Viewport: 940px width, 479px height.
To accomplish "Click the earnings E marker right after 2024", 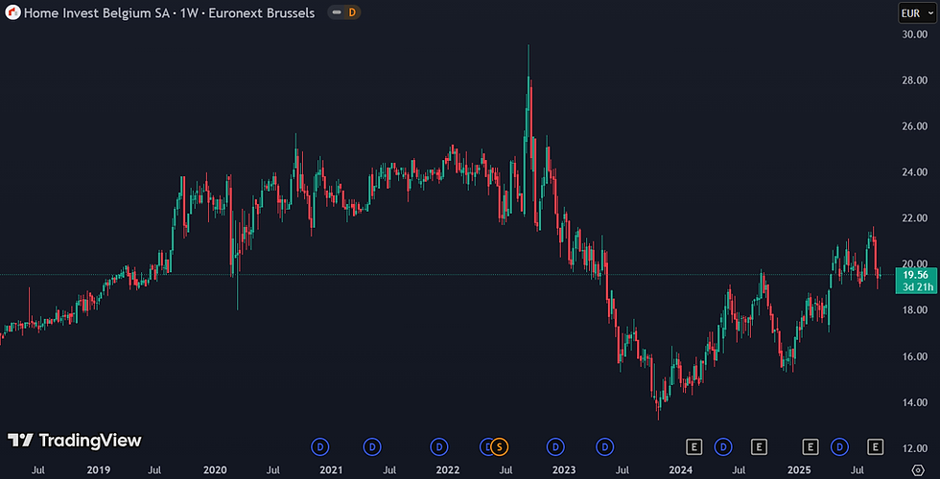I will [x=694, y=446].
